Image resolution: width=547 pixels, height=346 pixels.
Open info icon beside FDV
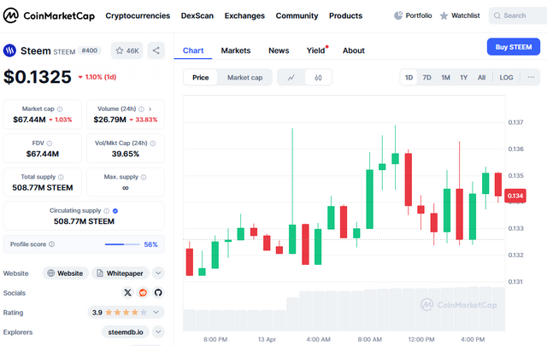click(50, 144)
